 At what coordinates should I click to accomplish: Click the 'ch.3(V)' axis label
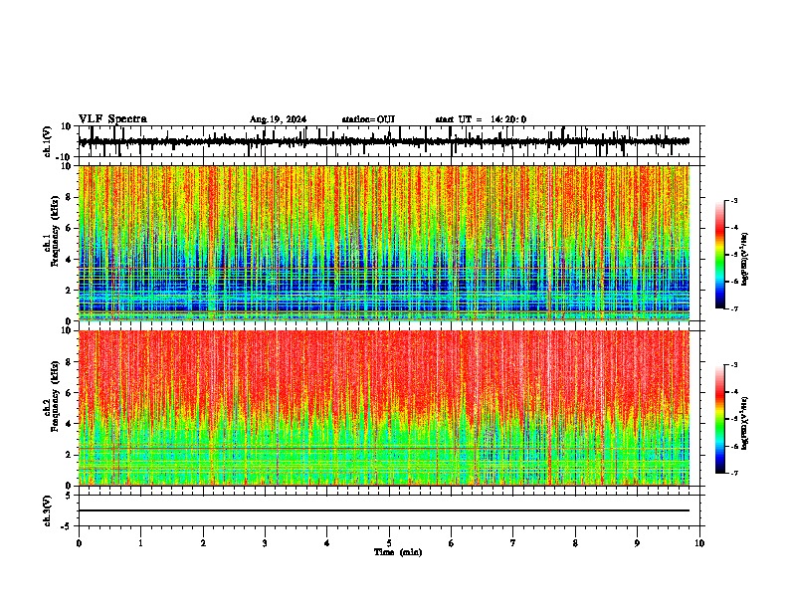tap(48, 510)
